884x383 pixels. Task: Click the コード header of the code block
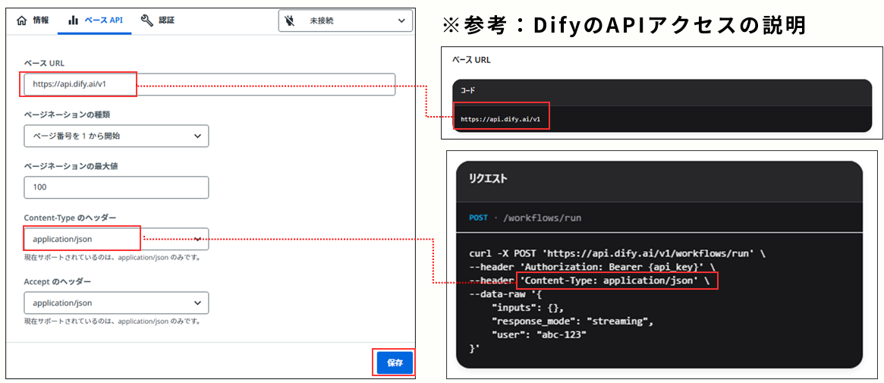tap(468, 90)
